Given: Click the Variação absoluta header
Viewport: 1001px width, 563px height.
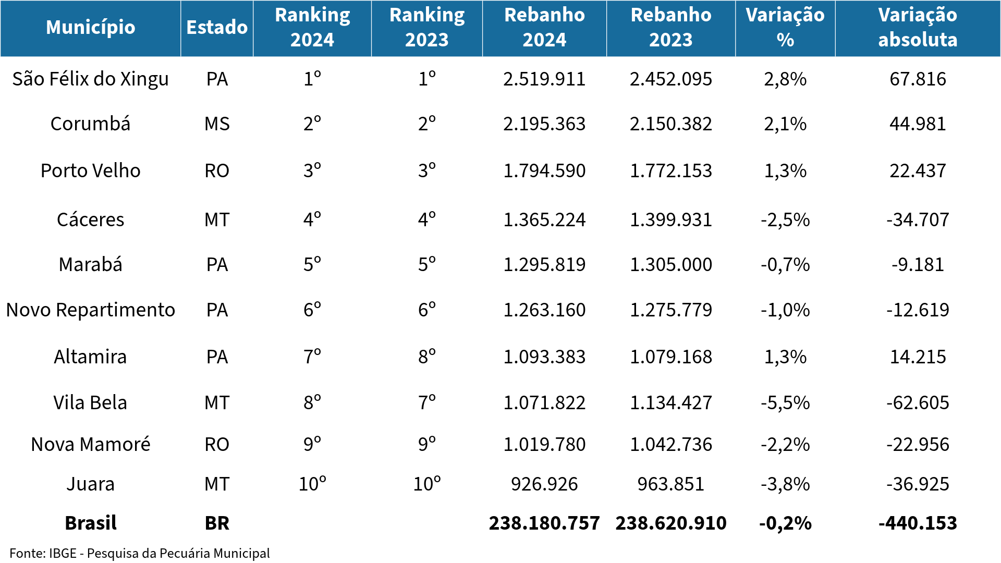Looking at the screenshot, I should pos(918,28).
